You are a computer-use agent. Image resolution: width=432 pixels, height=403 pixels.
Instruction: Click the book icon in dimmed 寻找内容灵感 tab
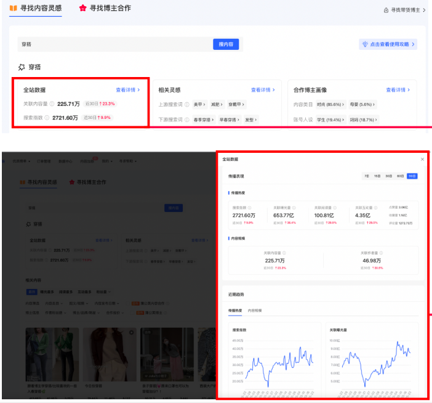point(23,182)
